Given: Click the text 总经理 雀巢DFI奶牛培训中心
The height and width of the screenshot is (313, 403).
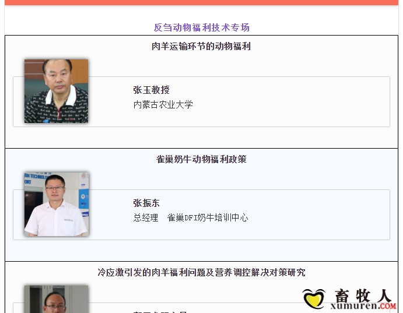Looking at the screenshot, I should (191, 218).
